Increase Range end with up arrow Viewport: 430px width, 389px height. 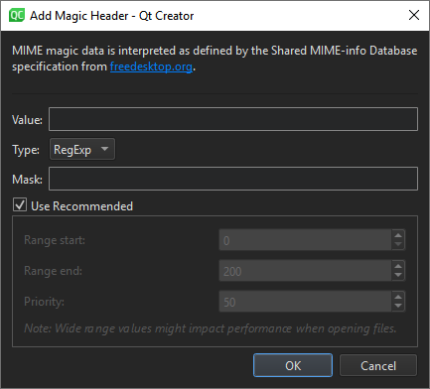pos(398,266)
